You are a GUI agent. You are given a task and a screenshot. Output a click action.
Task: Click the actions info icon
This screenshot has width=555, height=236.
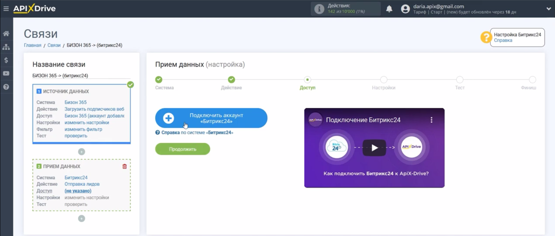click(319, 9)
